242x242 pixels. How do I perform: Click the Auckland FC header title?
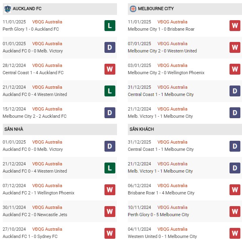point(27,8)
